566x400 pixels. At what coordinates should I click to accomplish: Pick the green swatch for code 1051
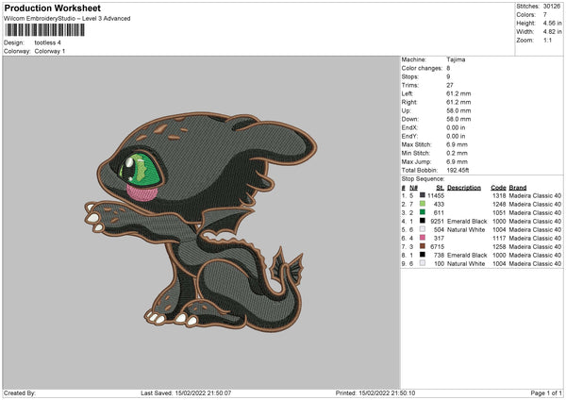coord(423,212)
